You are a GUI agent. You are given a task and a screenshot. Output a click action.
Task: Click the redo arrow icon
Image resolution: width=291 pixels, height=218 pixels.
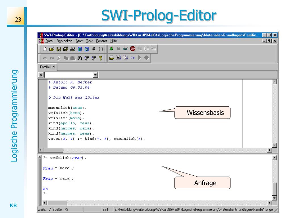[x=52, y=58]
